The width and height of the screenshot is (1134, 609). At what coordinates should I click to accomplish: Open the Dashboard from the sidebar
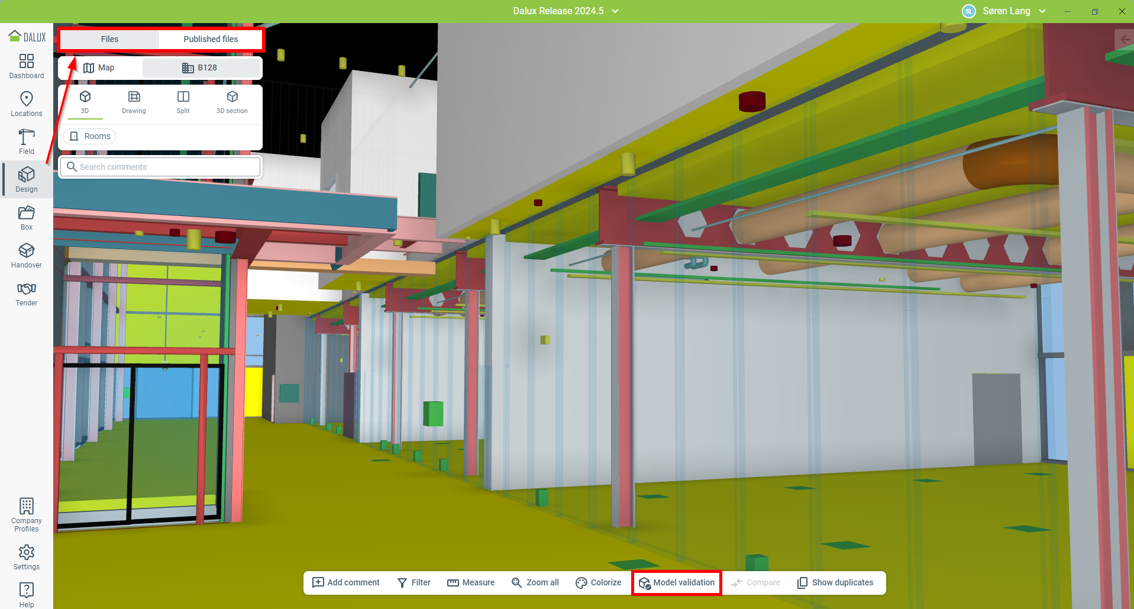[27, 66]
